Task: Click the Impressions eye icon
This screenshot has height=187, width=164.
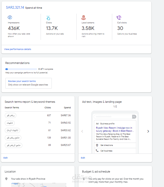Action: [10, 17]
